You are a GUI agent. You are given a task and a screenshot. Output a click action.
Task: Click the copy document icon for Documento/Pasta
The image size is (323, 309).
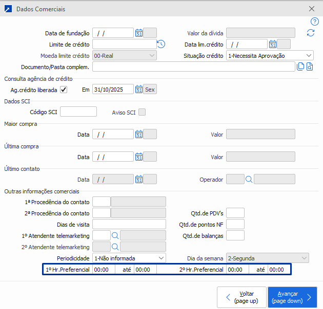[x=301, y=67]
